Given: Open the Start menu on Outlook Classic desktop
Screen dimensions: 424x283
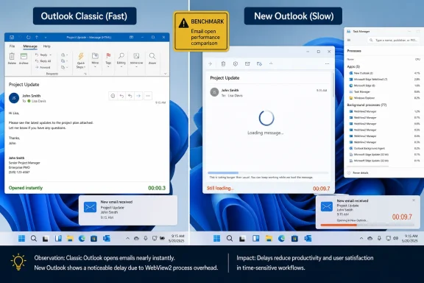Looking at the screenshot, I should point(21,238).
